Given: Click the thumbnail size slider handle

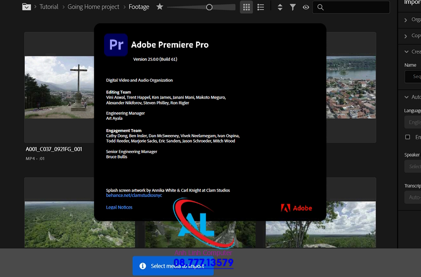Looking at the screenshot, I should pyautogui.click(x=209, y=7).
